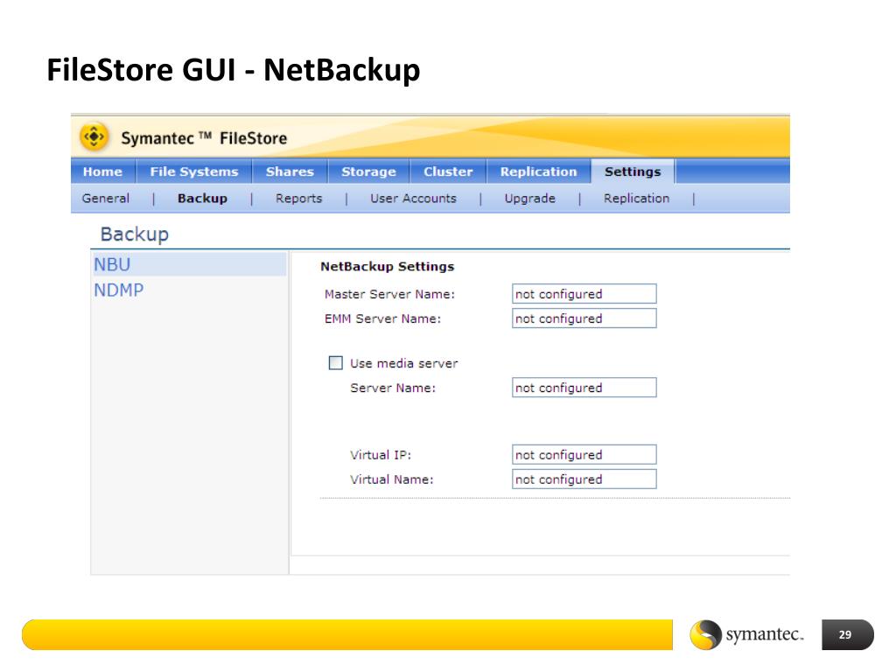Click the Master Server Name label

pos(389,294)
